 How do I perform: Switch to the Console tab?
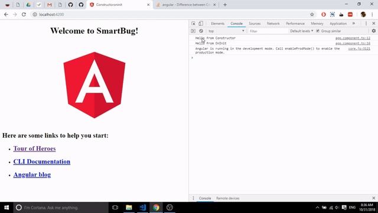point(236,24)
